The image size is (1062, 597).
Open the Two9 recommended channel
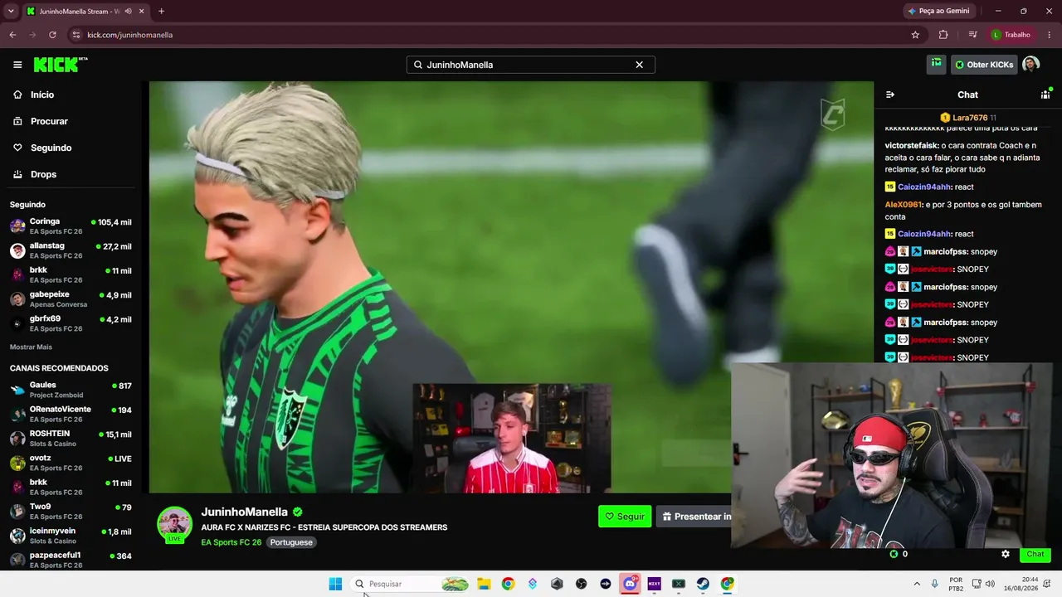pos(71,511)
